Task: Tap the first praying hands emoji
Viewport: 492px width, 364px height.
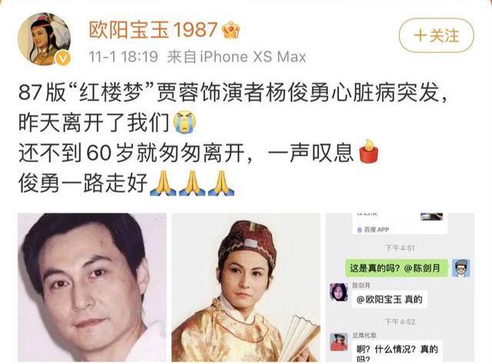Action: pos(163,183)
